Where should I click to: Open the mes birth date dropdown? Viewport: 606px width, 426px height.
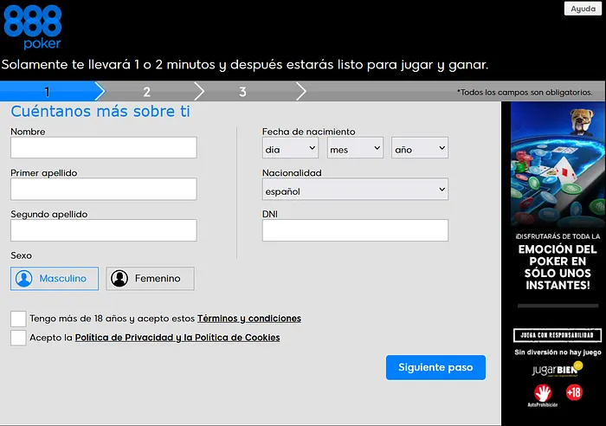coord(355,149)
